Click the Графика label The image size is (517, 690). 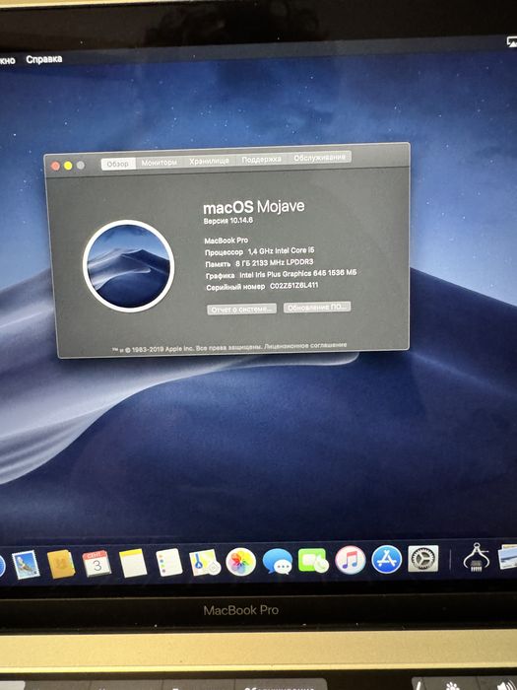pyautogui.click(x=221, y=275)
